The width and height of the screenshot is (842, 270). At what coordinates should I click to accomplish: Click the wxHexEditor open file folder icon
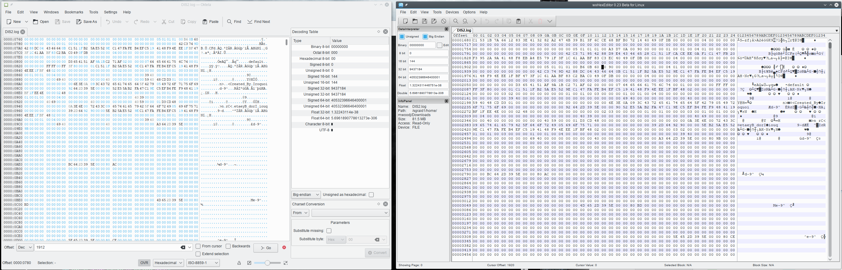(x=415, y=21)
